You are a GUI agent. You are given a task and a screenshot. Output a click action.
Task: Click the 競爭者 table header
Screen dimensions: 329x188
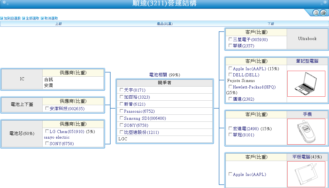[x=165, y=83]
